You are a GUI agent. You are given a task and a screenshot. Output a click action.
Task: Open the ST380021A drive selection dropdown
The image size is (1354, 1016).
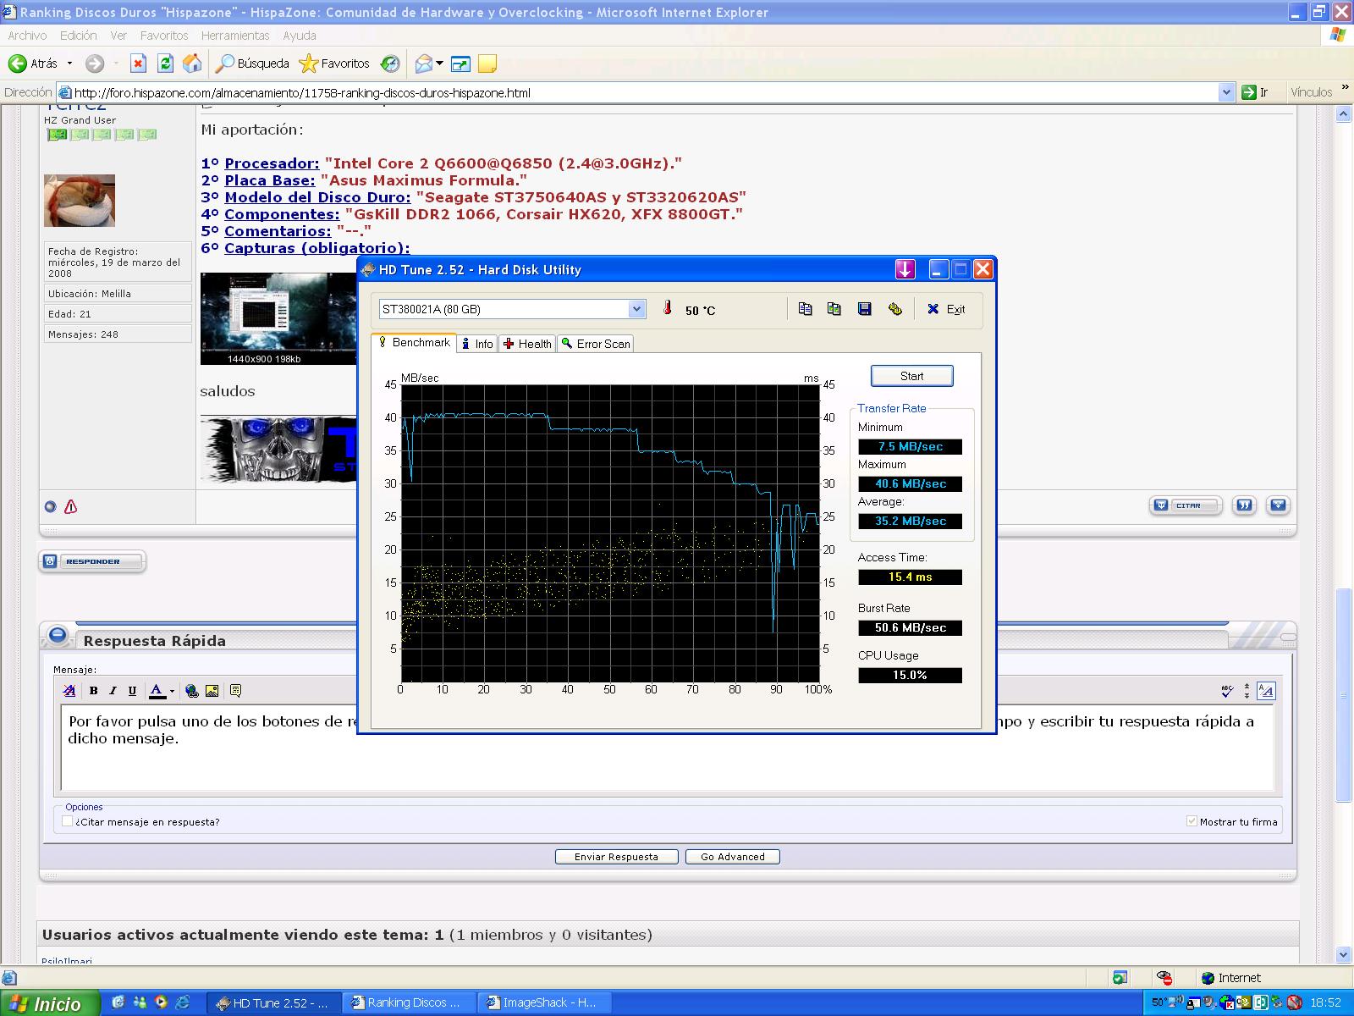click(636, 309)
